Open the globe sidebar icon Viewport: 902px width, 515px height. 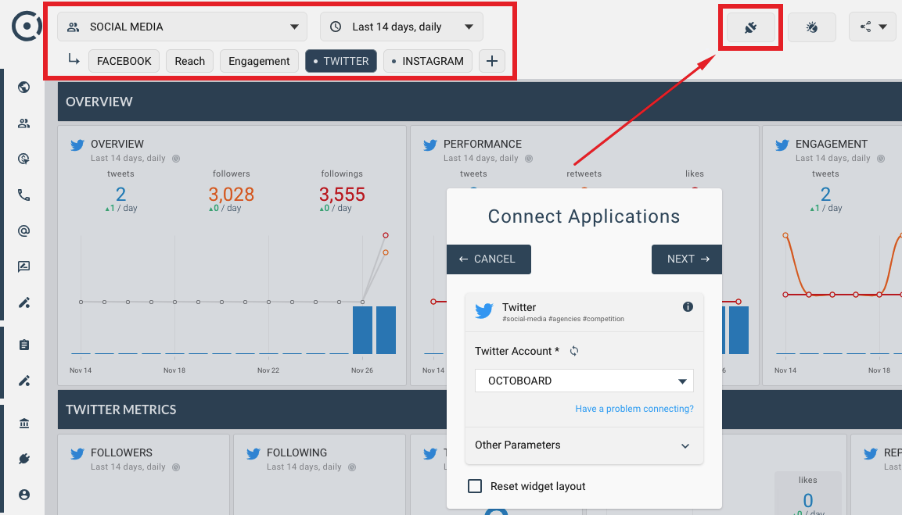point(23,88)
